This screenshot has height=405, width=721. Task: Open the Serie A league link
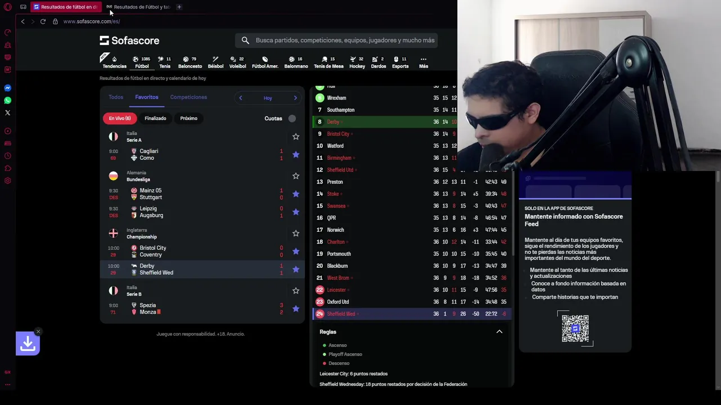tap(134, 140)
